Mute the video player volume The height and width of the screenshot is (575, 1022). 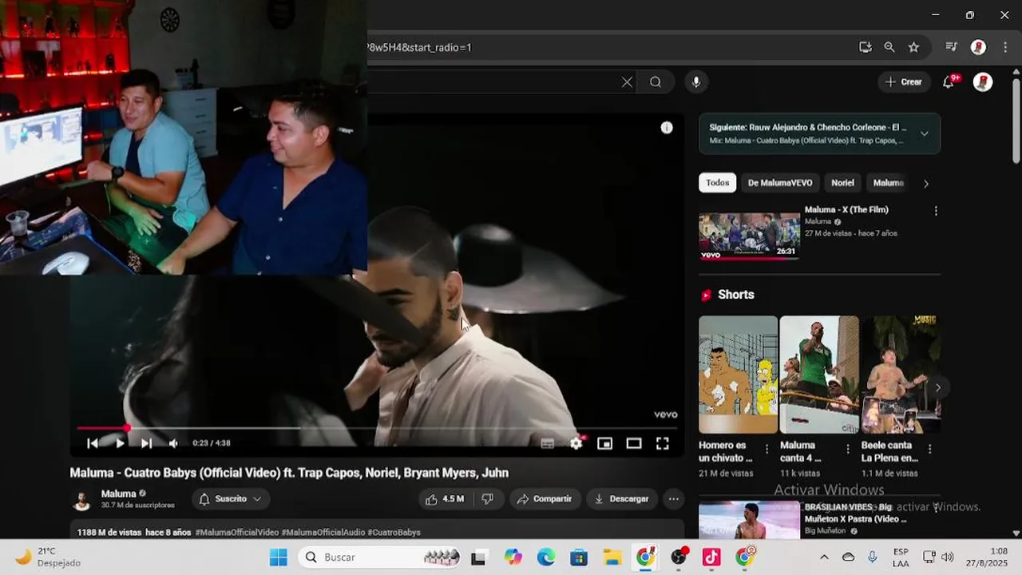click(x=173, y=443)
